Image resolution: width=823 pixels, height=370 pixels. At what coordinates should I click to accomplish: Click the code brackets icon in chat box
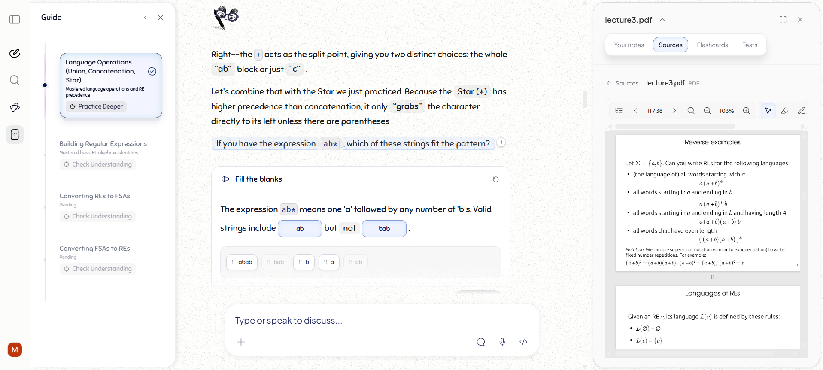[523, 342]
